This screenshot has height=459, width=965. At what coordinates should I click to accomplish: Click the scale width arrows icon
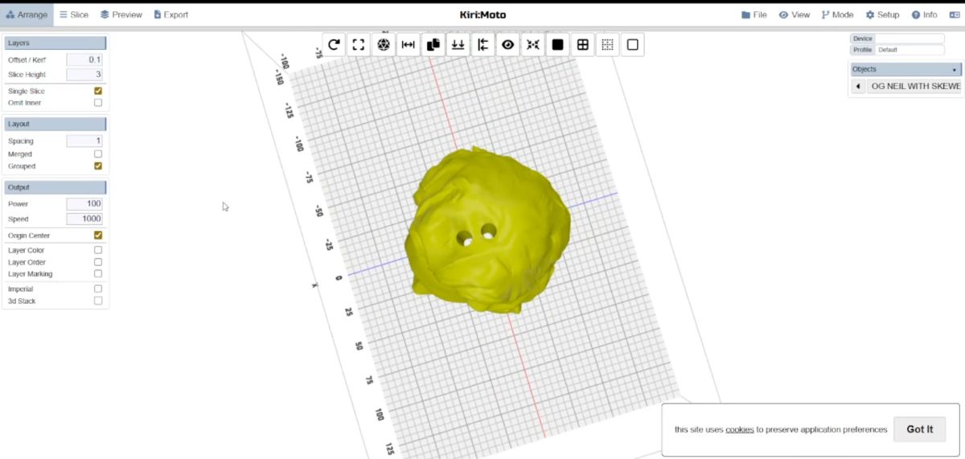[x=409, y=45]
